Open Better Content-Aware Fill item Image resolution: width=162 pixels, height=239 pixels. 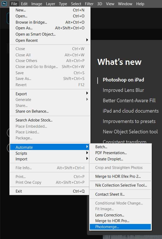point(129,101)
